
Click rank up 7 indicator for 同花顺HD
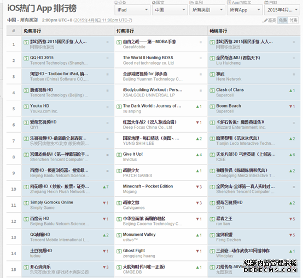[106, 187]
